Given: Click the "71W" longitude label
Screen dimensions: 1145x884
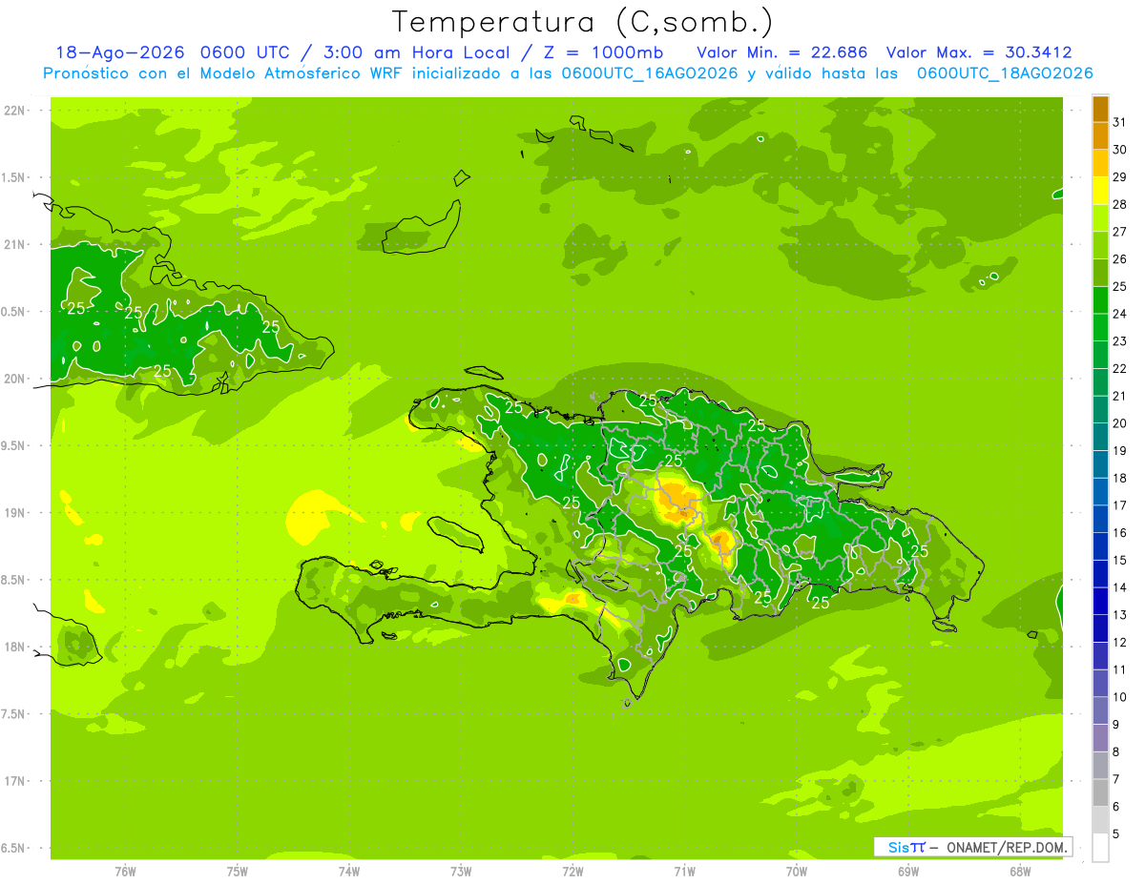Looking at the screenshot, I should click(x=684, y=871).
